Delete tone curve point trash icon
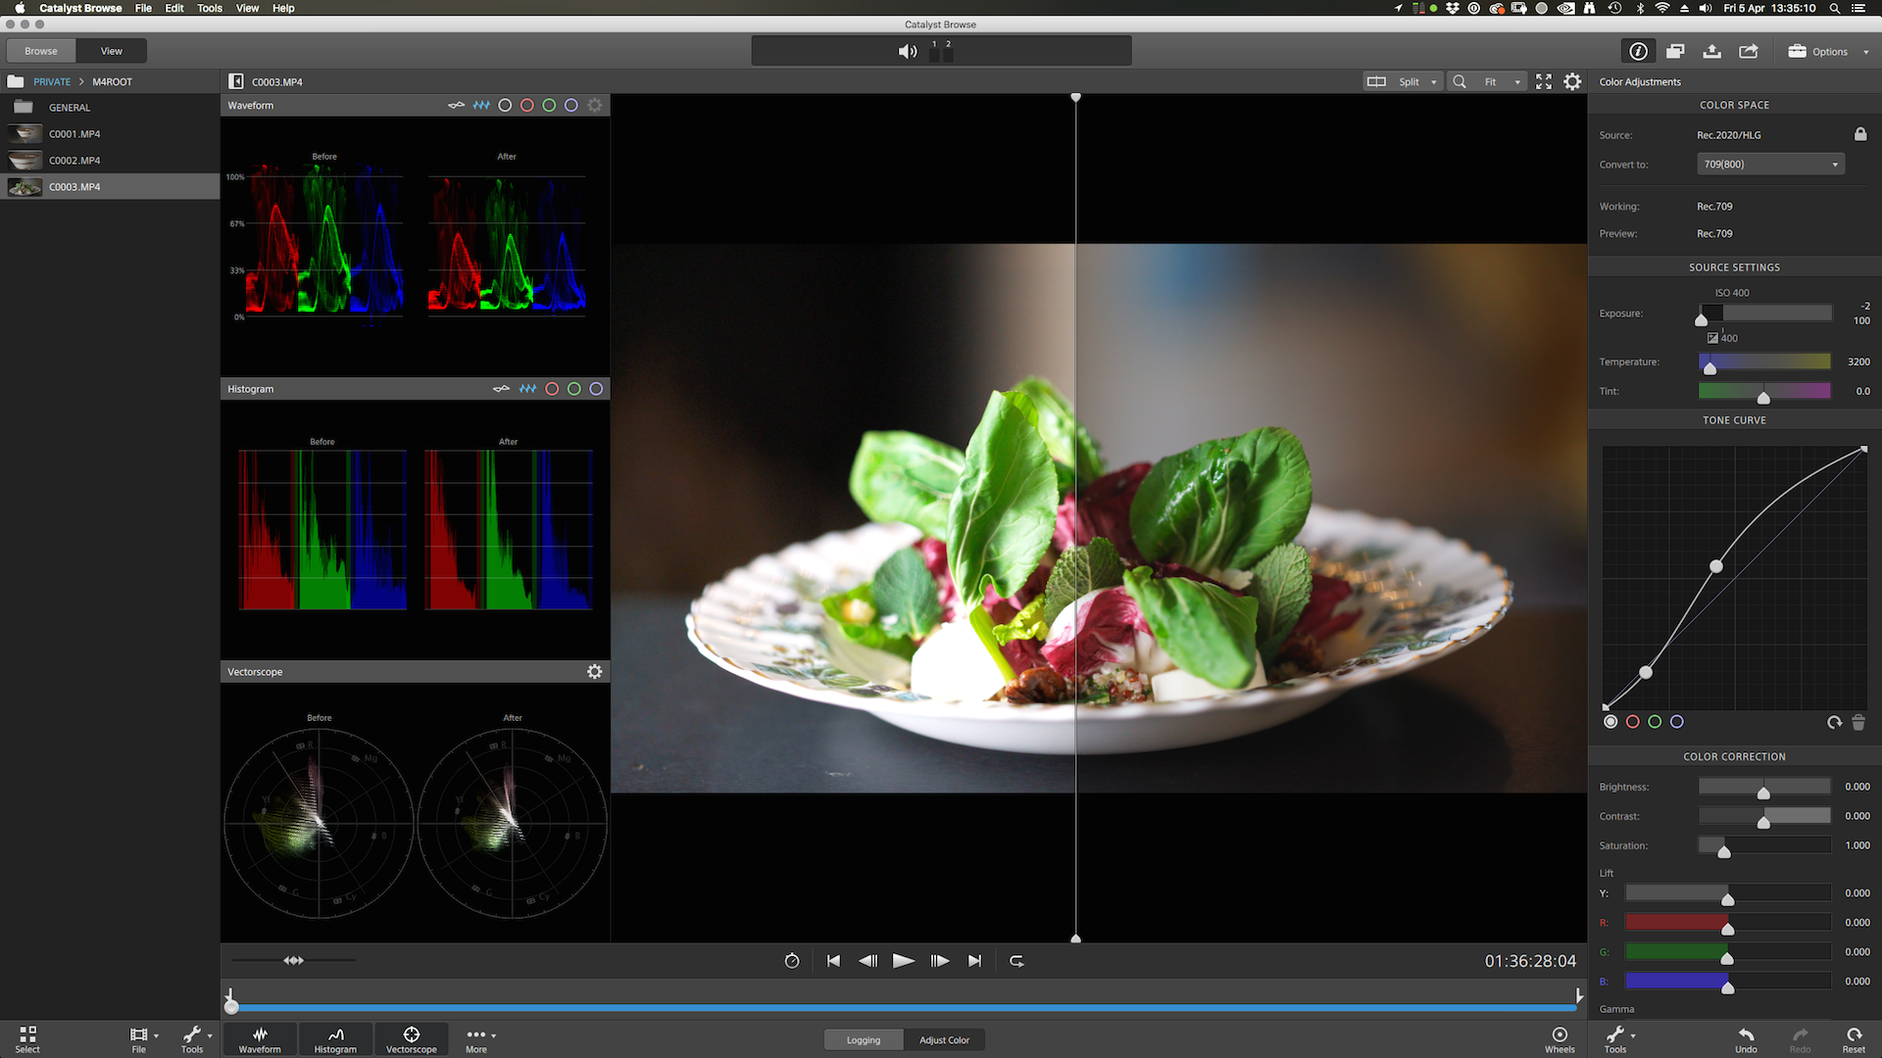The image size is (1882, 1058). (1858, 722)
